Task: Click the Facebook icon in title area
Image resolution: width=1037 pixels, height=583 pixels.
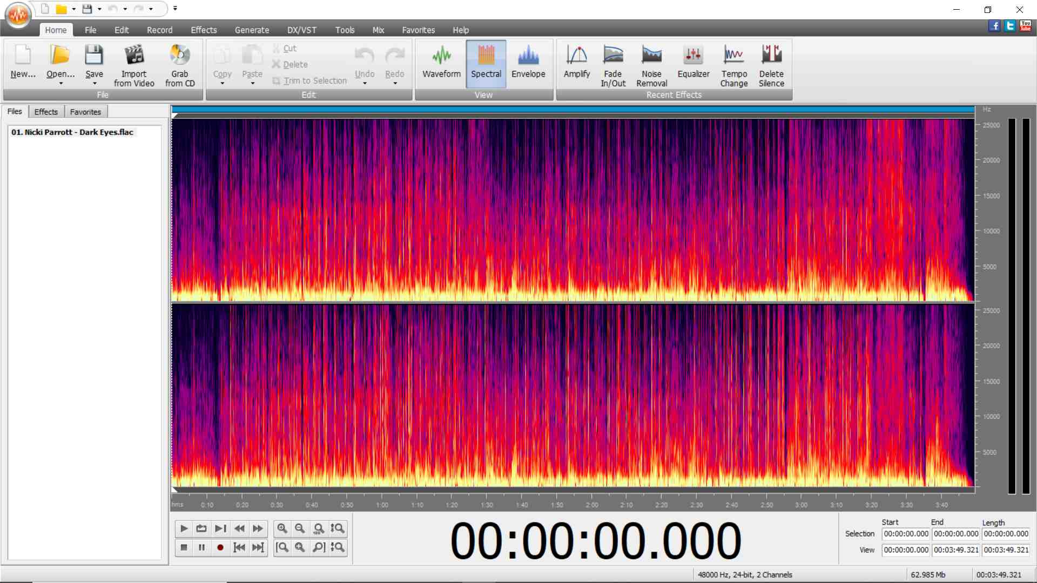Action: (x=994, y=25)
